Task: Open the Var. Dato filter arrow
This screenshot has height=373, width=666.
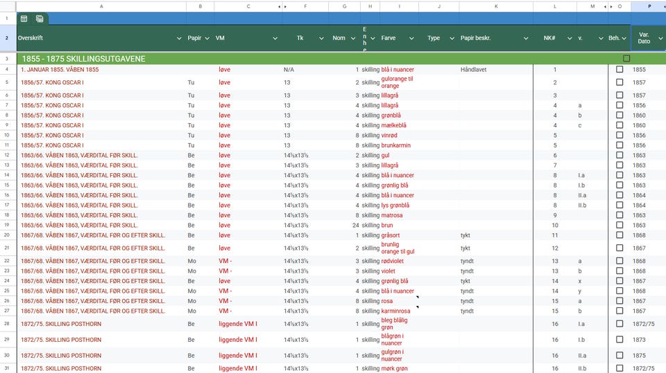Action: click(659, 38)
